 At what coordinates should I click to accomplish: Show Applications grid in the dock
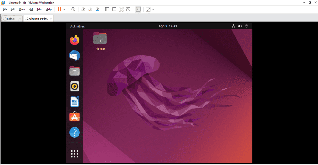(75, 154)
